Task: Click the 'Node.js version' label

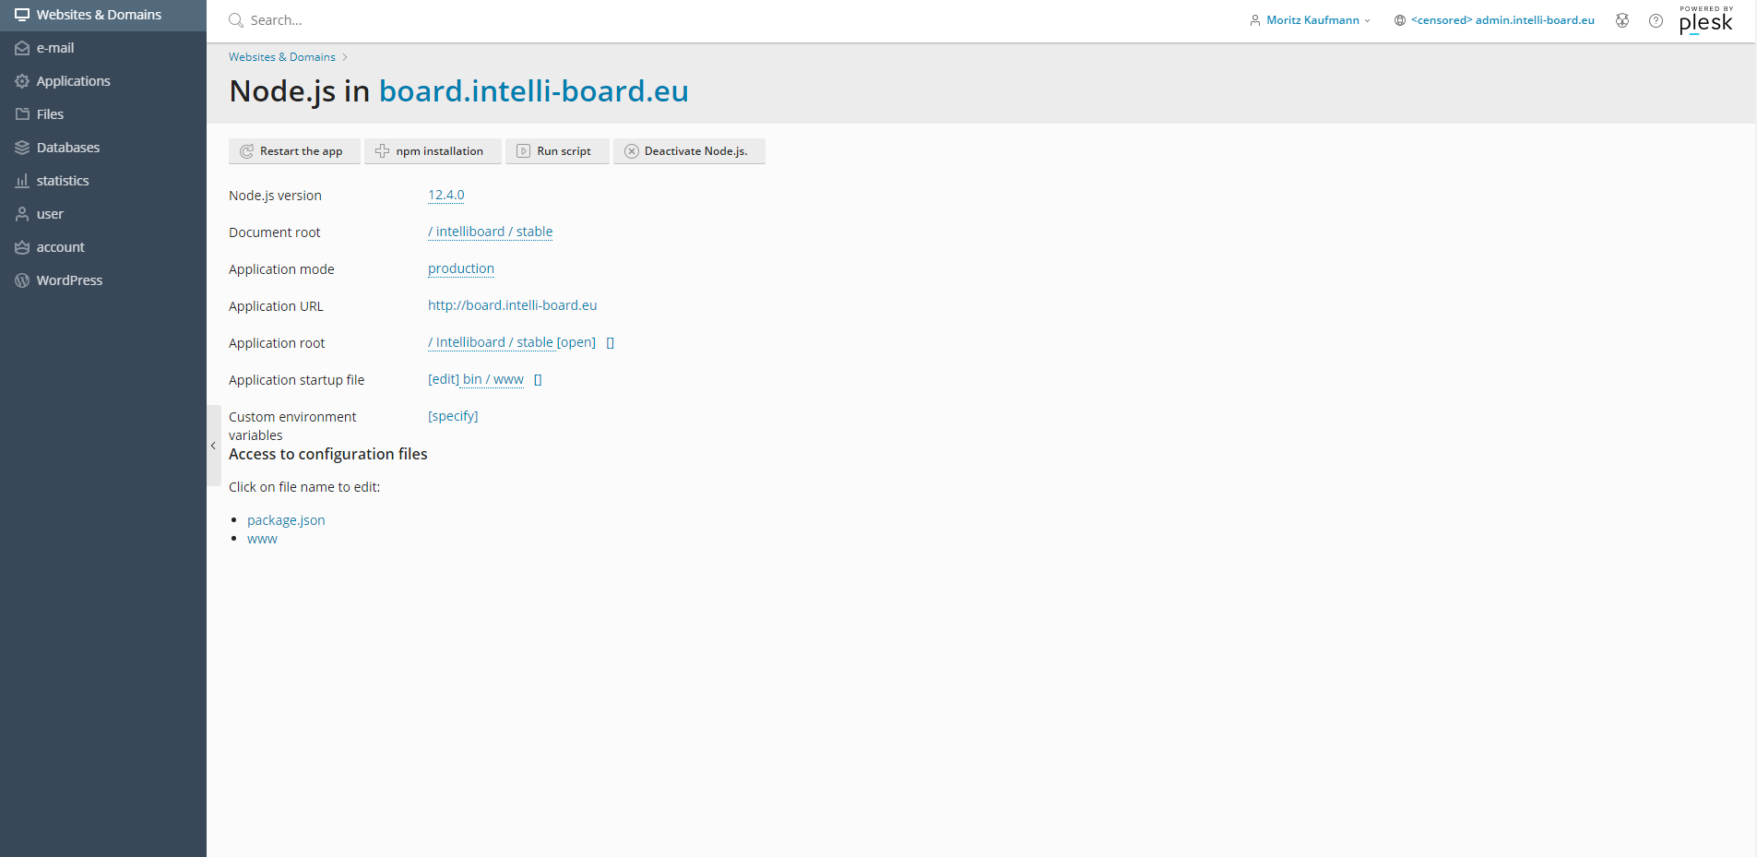Action: pos(275,196)
